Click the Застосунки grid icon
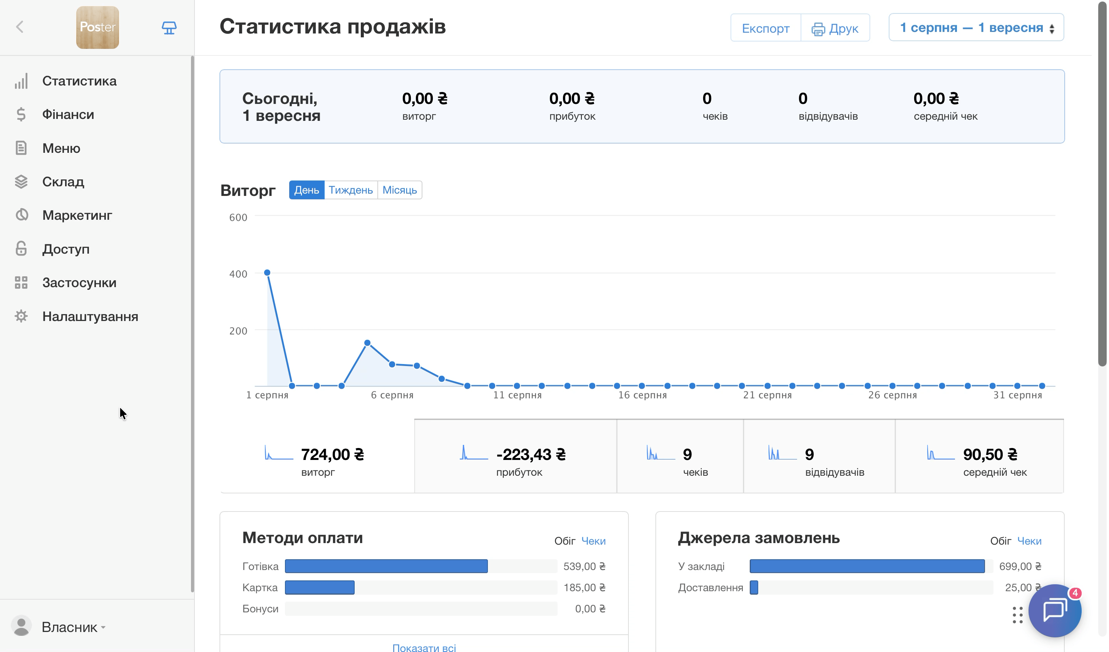Screen dimensions: 1109x652 [x=21, y=283]
